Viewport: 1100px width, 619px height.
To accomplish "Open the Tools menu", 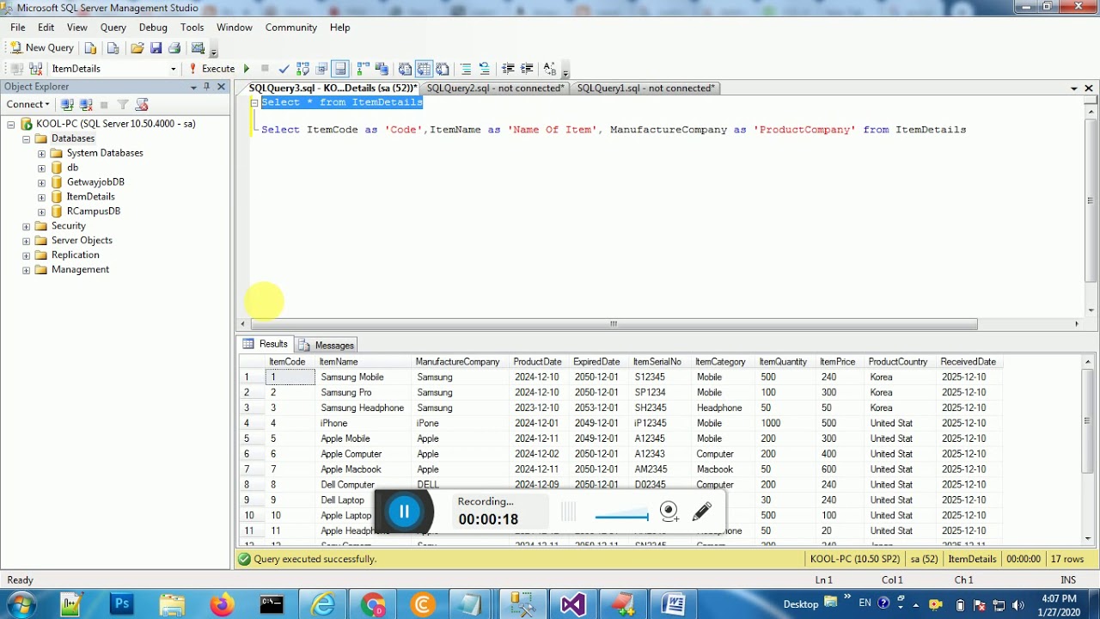I will (x=192, y=28).
